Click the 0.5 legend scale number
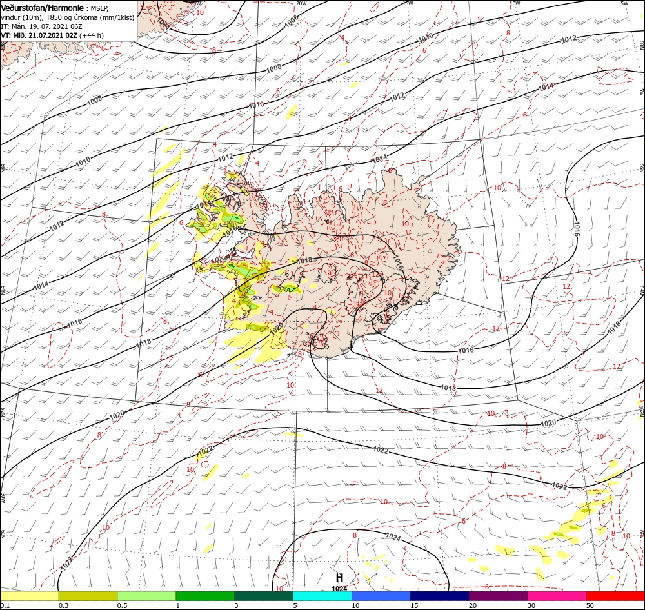The width and height of the screenshot is (645, 610). click(122, 605)
